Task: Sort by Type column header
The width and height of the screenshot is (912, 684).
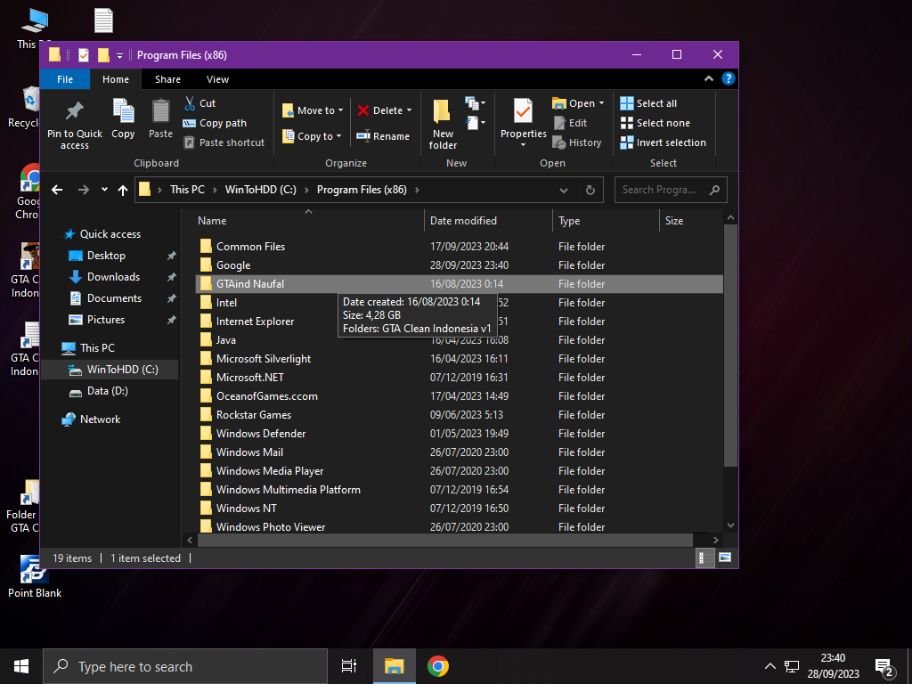Action: (606, 221)
